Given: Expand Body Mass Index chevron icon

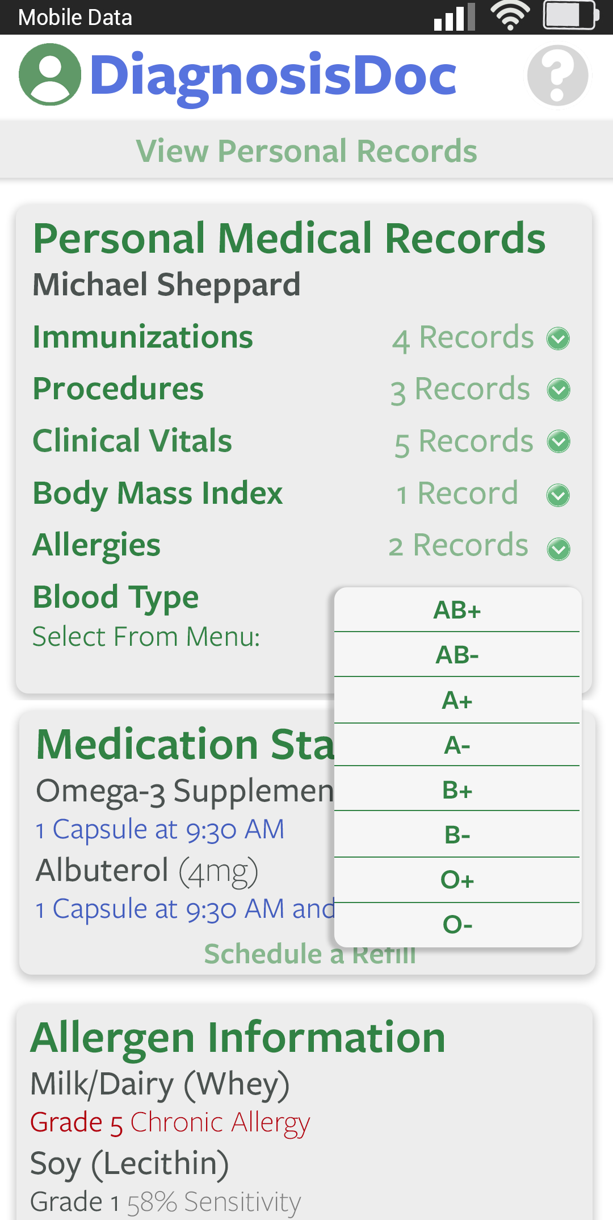Looking at the screenshot, I should 558,495.
